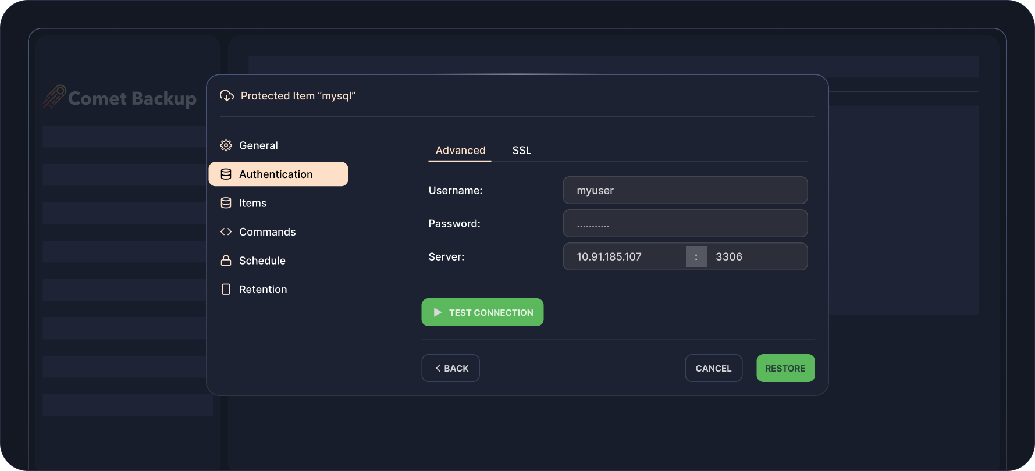Focus the Username field containing myuser
Screen dimensions: 1035x471
pyautogui.click(x=685, y=190)
